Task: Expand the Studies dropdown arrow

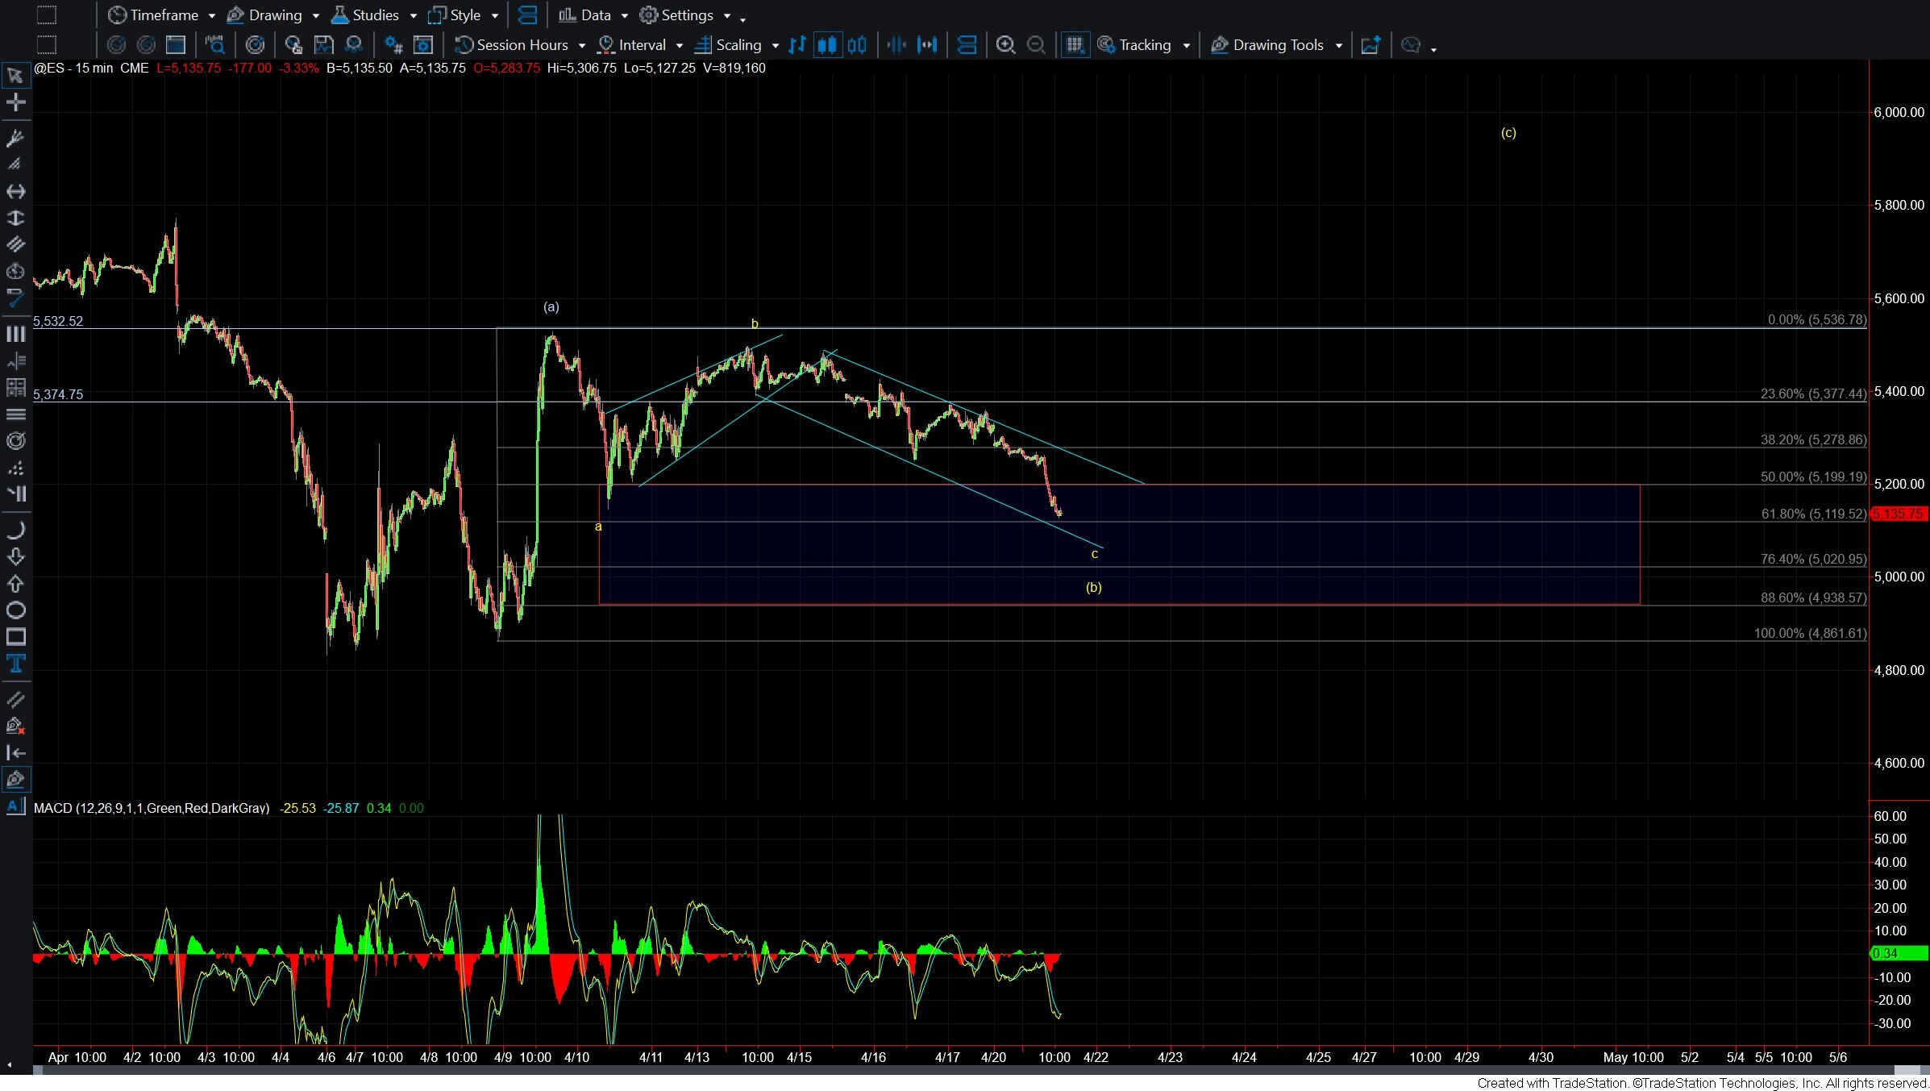Action: pos(413,16)
